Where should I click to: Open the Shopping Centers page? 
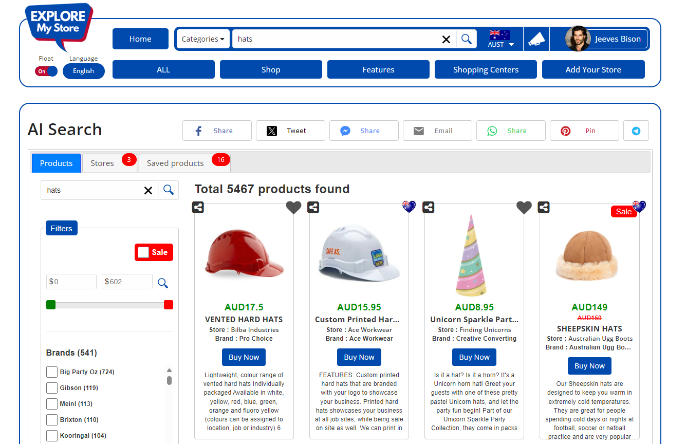coord(486,70)
